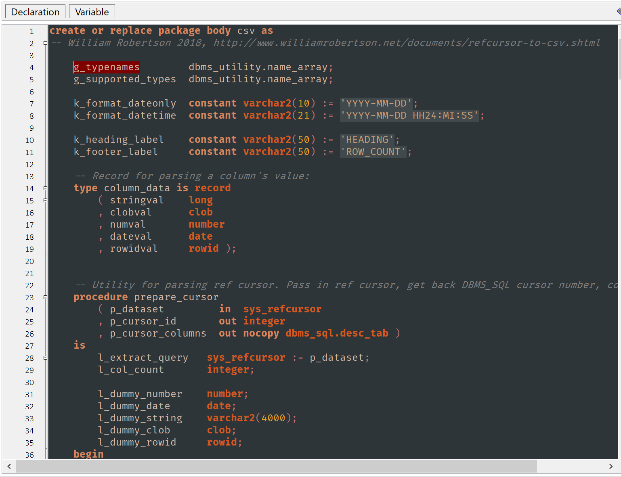Image resolution: width=621 pixels, height=477 pixels.
Task: Click line number 36 in the gutter
Action: click(29, 454)
